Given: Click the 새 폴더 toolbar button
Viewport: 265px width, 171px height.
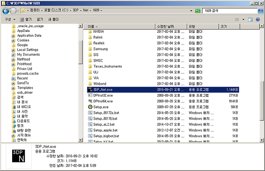Looking at the screenshot, I should [x=53, y=19].
